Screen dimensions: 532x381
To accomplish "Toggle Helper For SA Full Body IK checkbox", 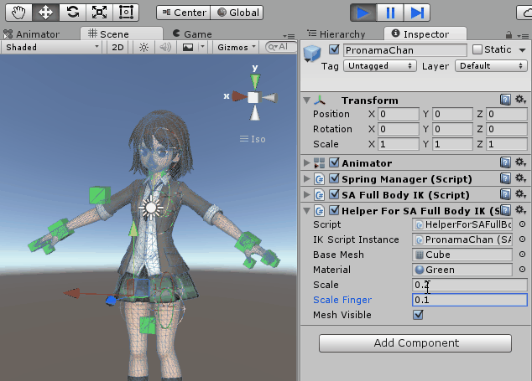I will (334, 210).
